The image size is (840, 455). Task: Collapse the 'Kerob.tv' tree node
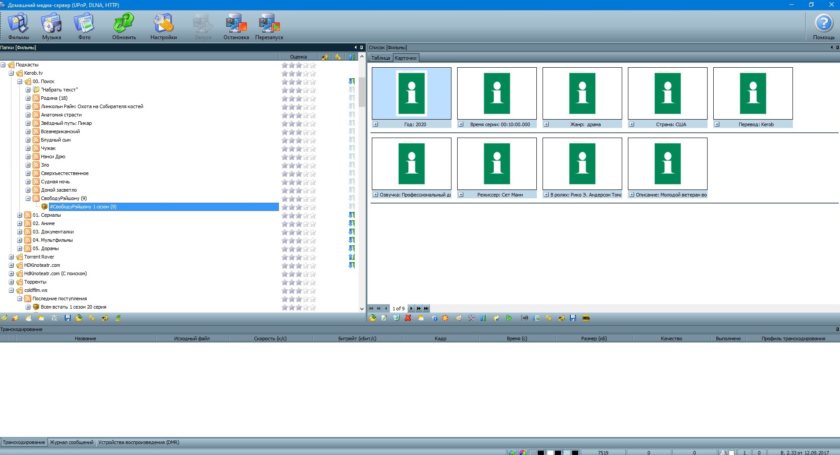(x=11, y=73)
